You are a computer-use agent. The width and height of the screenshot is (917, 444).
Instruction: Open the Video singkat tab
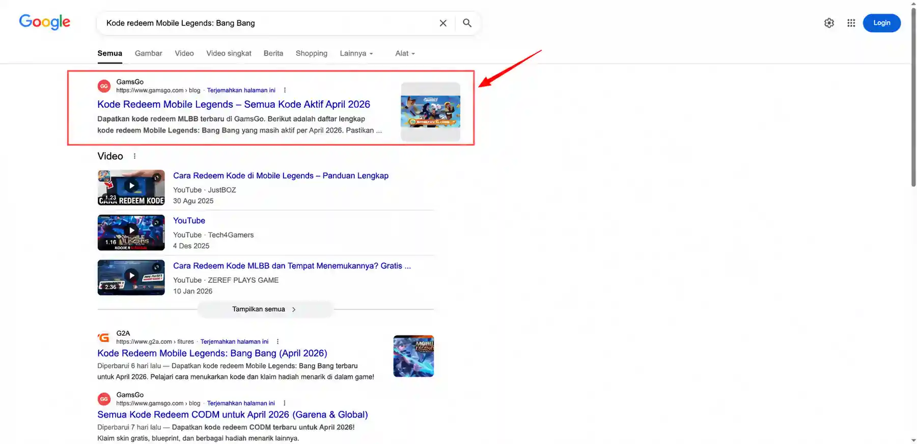229,53
